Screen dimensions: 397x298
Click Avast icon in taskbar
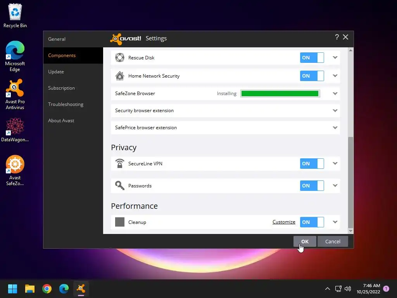tap(81, 289)
